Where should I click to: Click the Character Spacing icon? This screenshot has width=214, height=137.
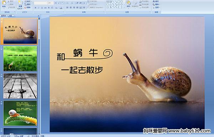(x=52, y=8)
